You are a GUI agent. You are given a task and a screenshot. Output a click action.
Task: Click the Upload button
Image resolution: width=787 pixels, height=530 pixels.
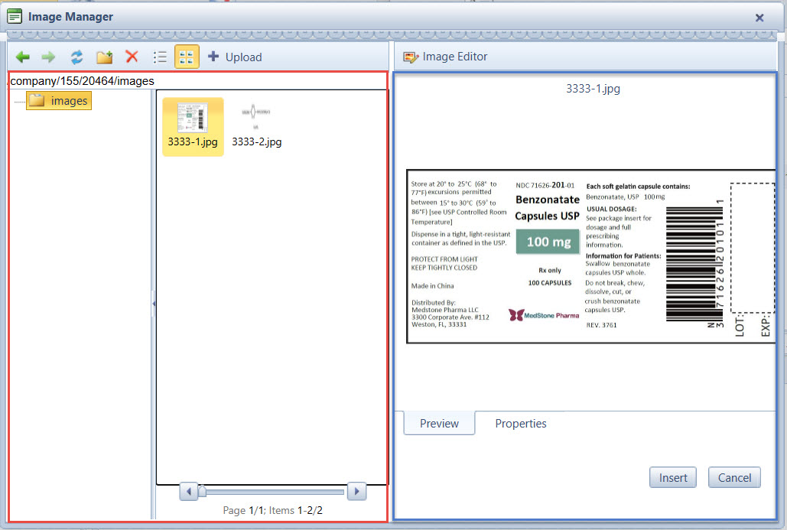click(x=234, y=57)
